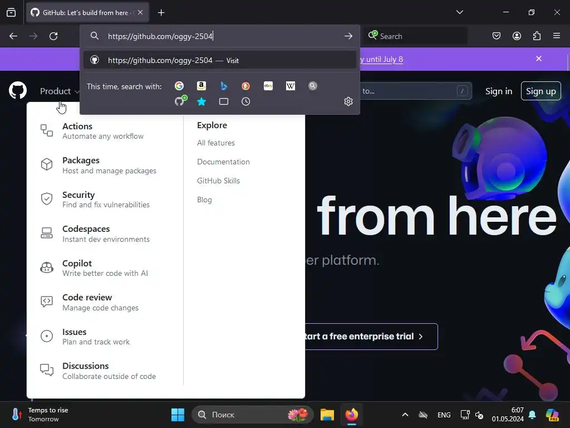570x428 pixels.
Task: Focus the Firefox Search box
Action: (416, 36)
